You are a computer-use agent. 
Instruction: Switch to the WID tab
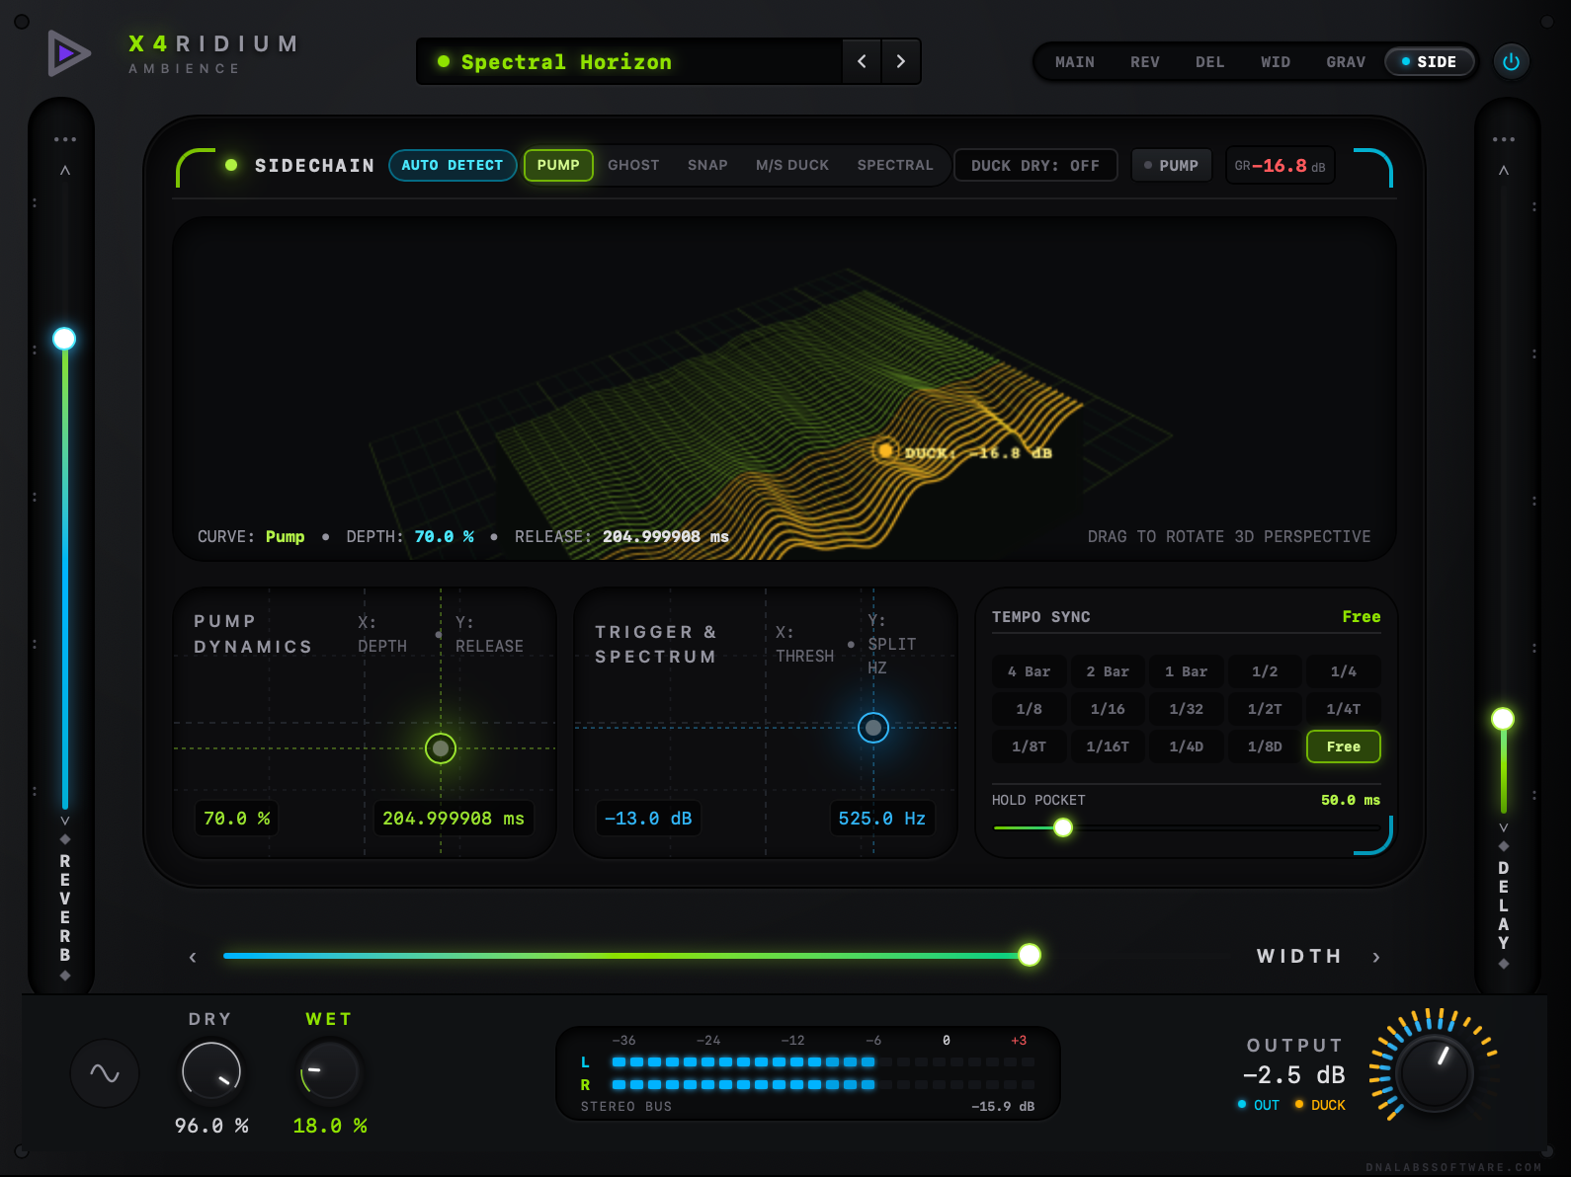click(1276, 61)
